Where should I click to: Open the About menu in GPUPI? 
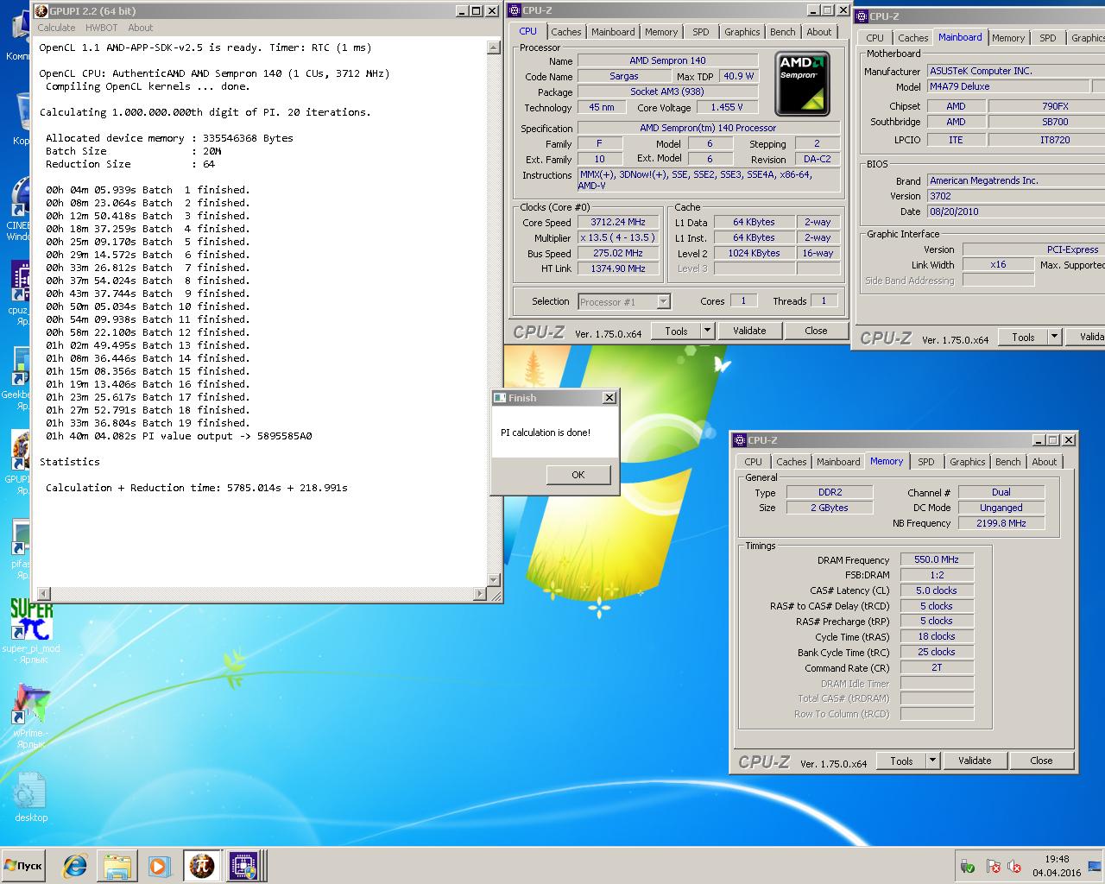coord(140,28)
